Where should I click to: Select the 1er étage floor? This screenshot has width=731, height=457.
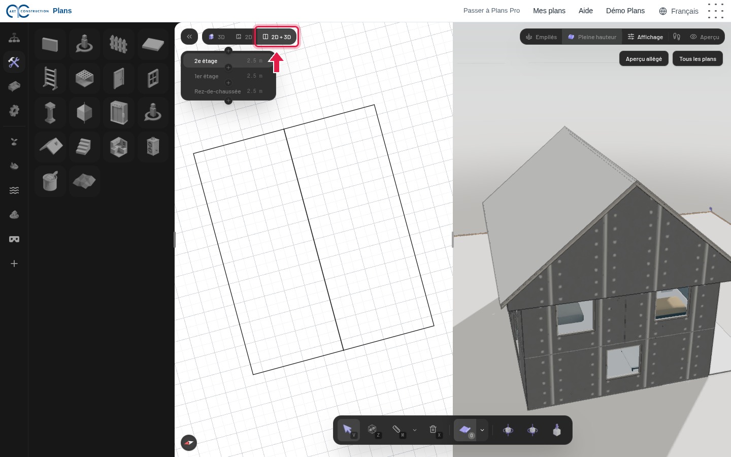(228, 76)
